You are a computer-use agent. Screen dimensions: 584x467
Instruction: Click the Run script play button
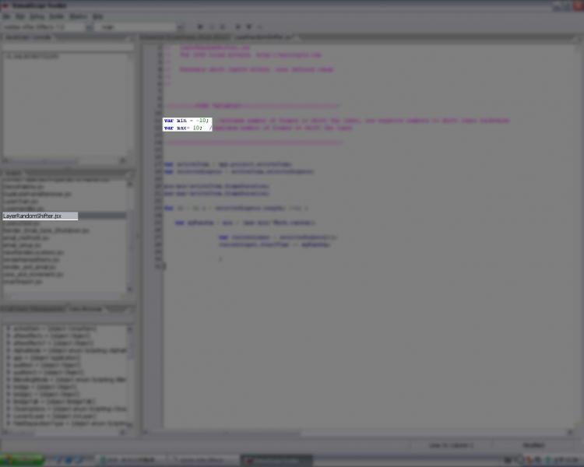199,26
